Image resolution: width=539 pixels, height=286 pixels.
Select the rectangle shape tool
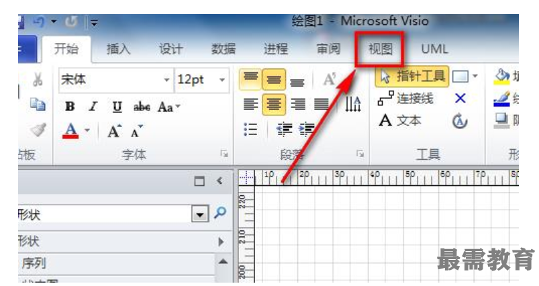[460, 77]
